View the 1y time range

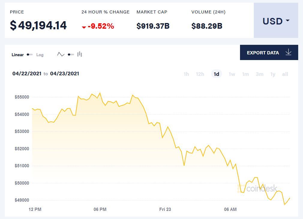coord(273,74)
